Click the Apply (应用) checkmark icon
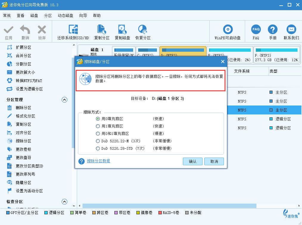 [x=8, y=30]
